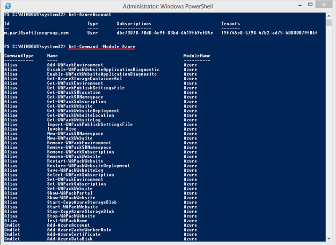Click Set-WAPackSubscription entry
Viewport: 336px width, 245px height.
pos(76,184)
